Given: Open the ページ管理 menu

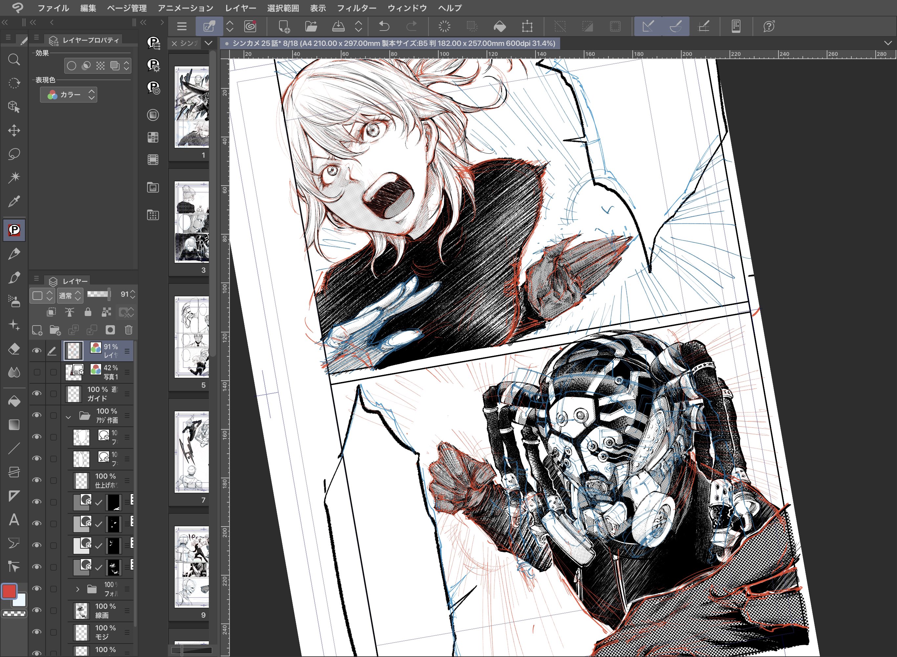Looking at the screenshot, I should (127, 8).
